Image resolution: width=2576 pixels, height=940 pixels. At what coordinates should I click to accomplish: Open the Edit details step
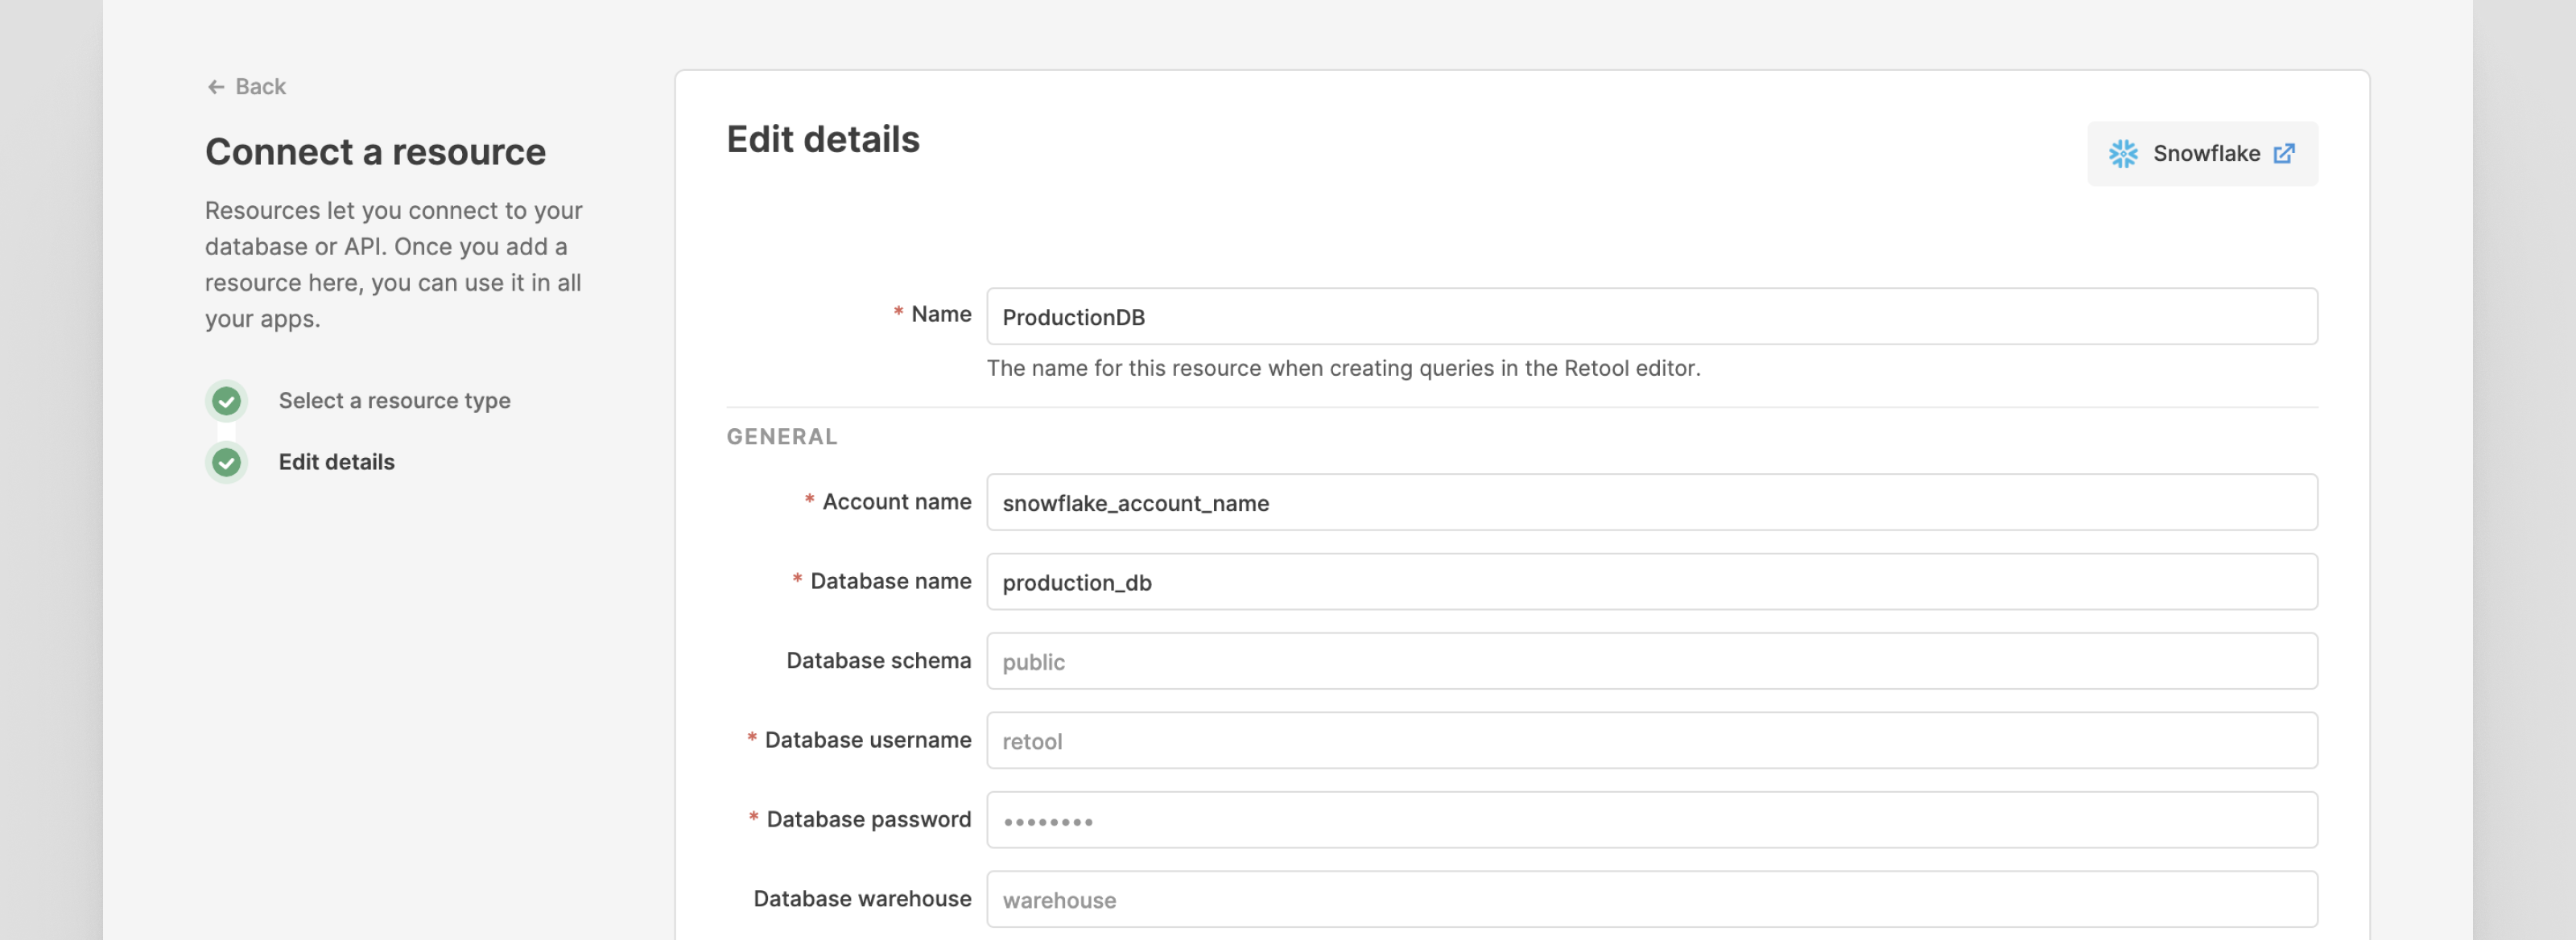click(336, 462)
